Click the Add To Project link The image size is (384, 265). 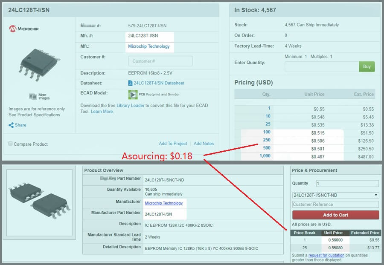click(x=173, y=144)
